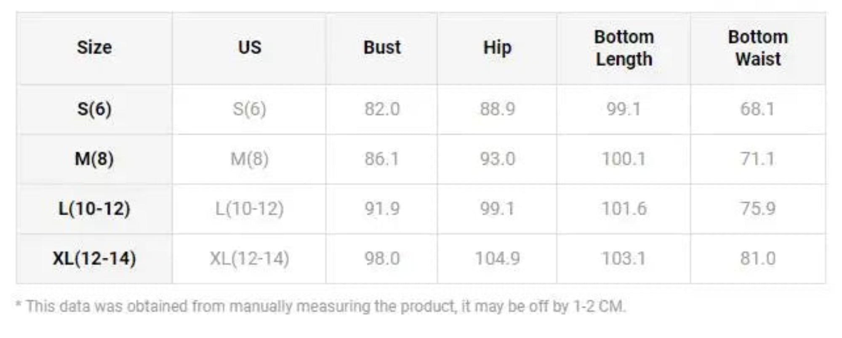
Task: Click the 68.1 bottom waist cell
Action: tap(758, 109)
